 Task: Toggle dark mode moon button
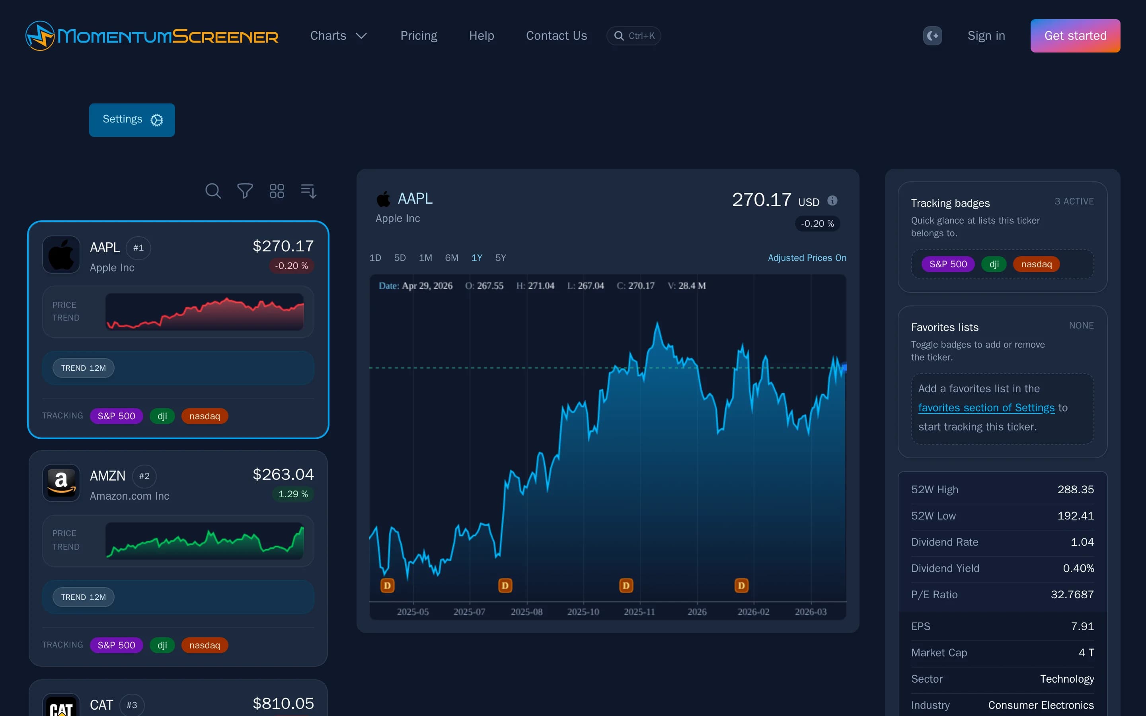(932, 36)
